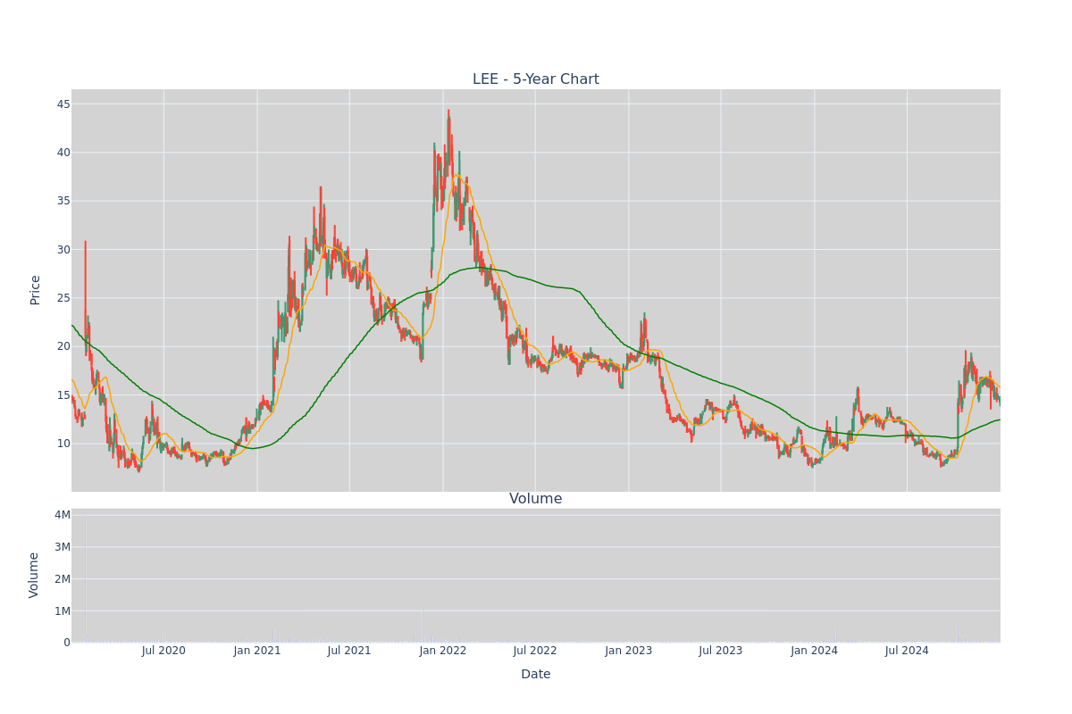Click the volume tick label '1M'
This screenshot has height=714, width=1072.
point(63,610)
